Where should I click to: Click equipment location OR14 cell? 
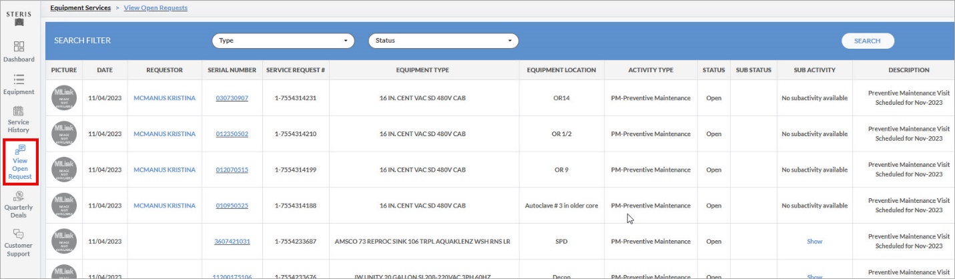[x=562, y=97]
